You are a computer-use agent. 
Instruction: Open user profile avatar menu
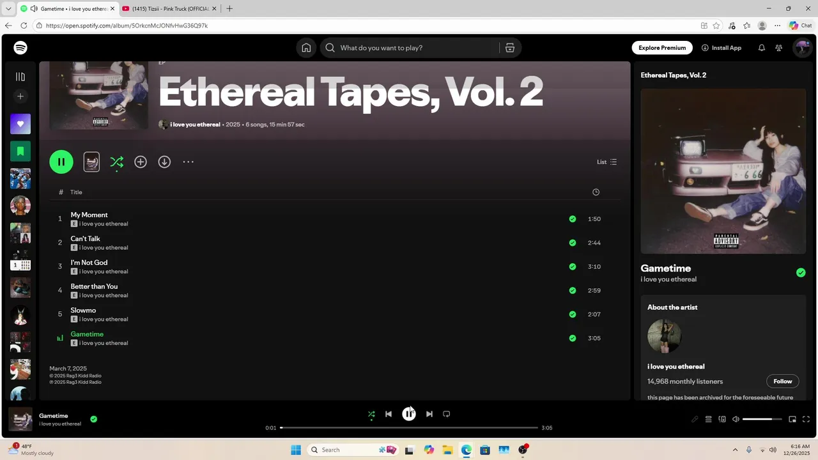[802, 48]
